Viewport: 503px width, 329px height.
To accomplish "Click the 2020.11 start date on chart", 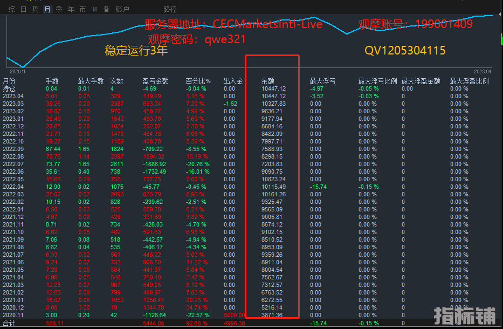I will [x=18, y=71].
